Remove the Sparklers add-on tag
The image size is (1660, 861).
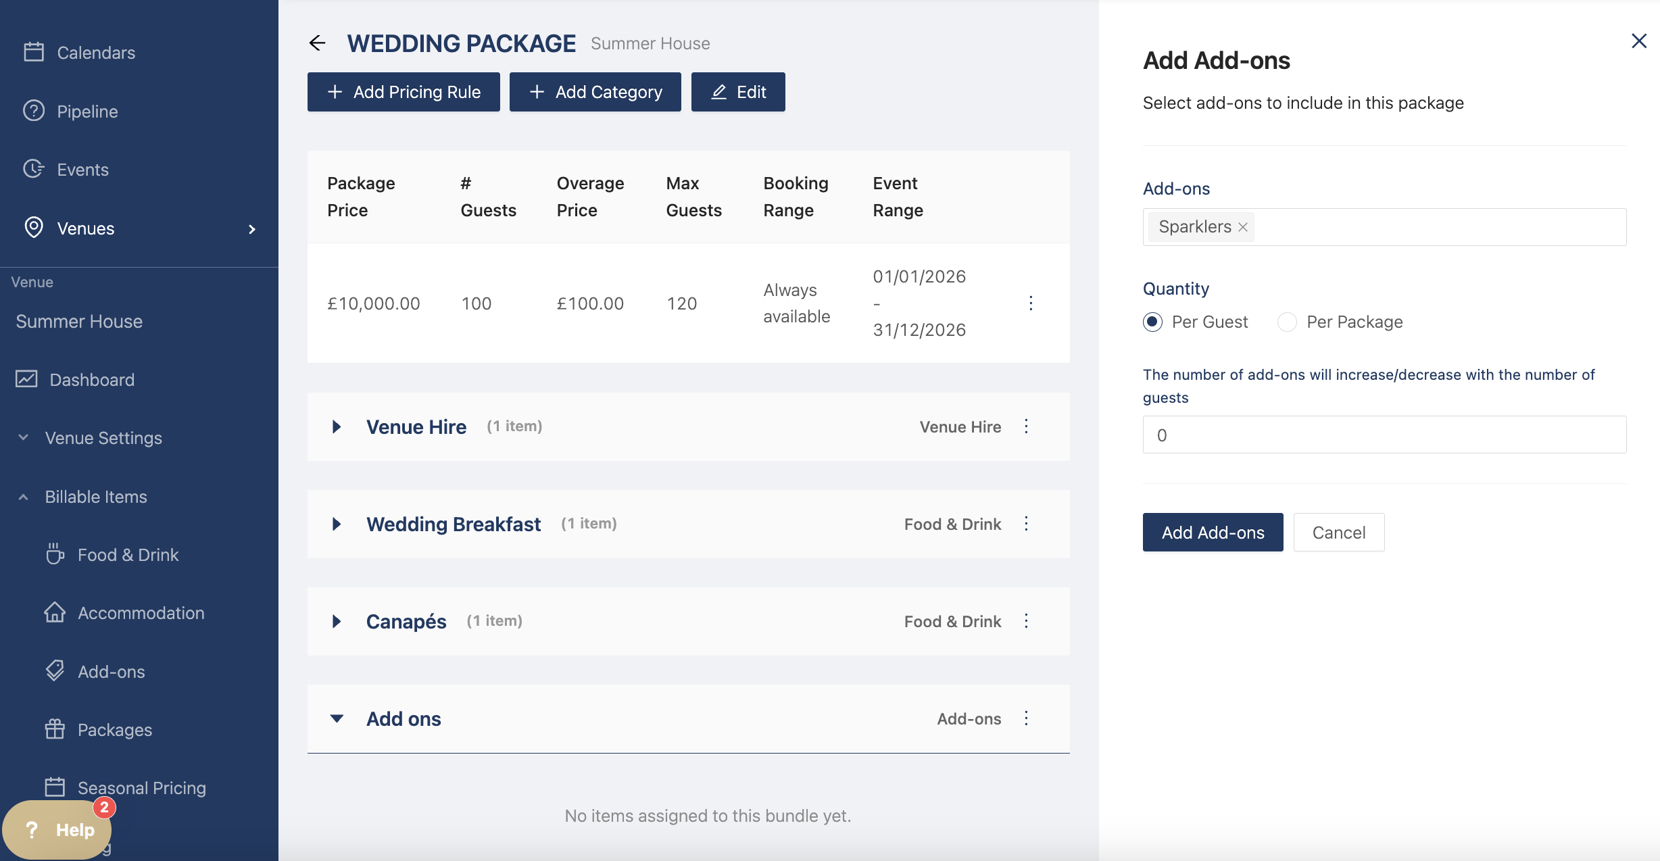[x=1242, y=227]
